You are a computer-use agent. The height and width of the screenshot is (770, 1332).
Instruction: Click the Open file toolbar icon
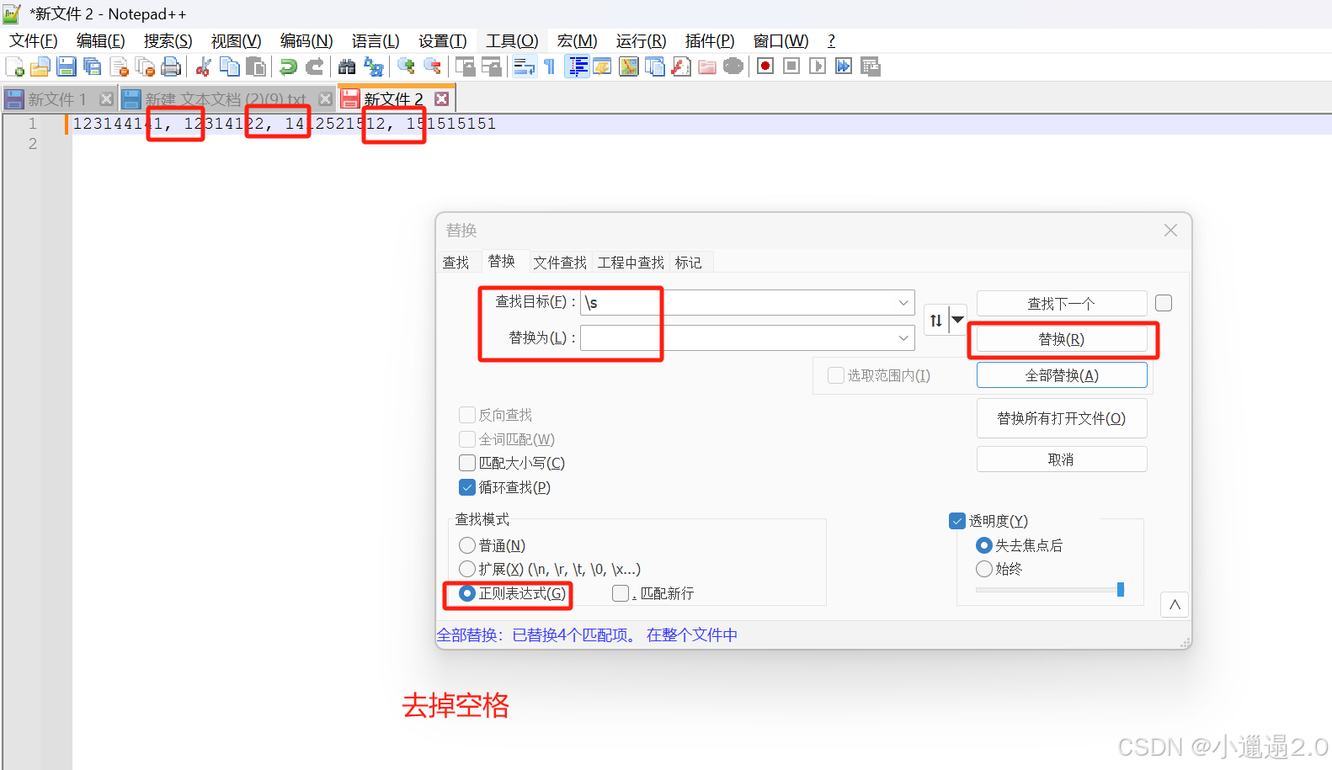(x=40, y=66)
